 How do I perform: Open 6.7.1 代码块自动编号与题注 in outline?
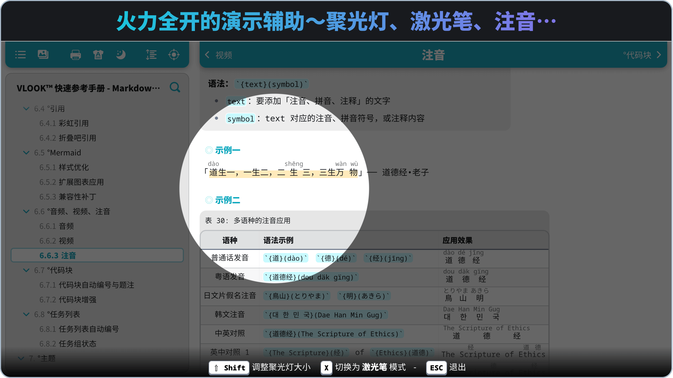[x=87, y=285]
